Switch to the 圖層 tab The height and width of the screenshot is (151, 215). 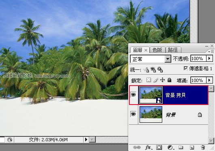pyautogui.click(x=138, y=50)
